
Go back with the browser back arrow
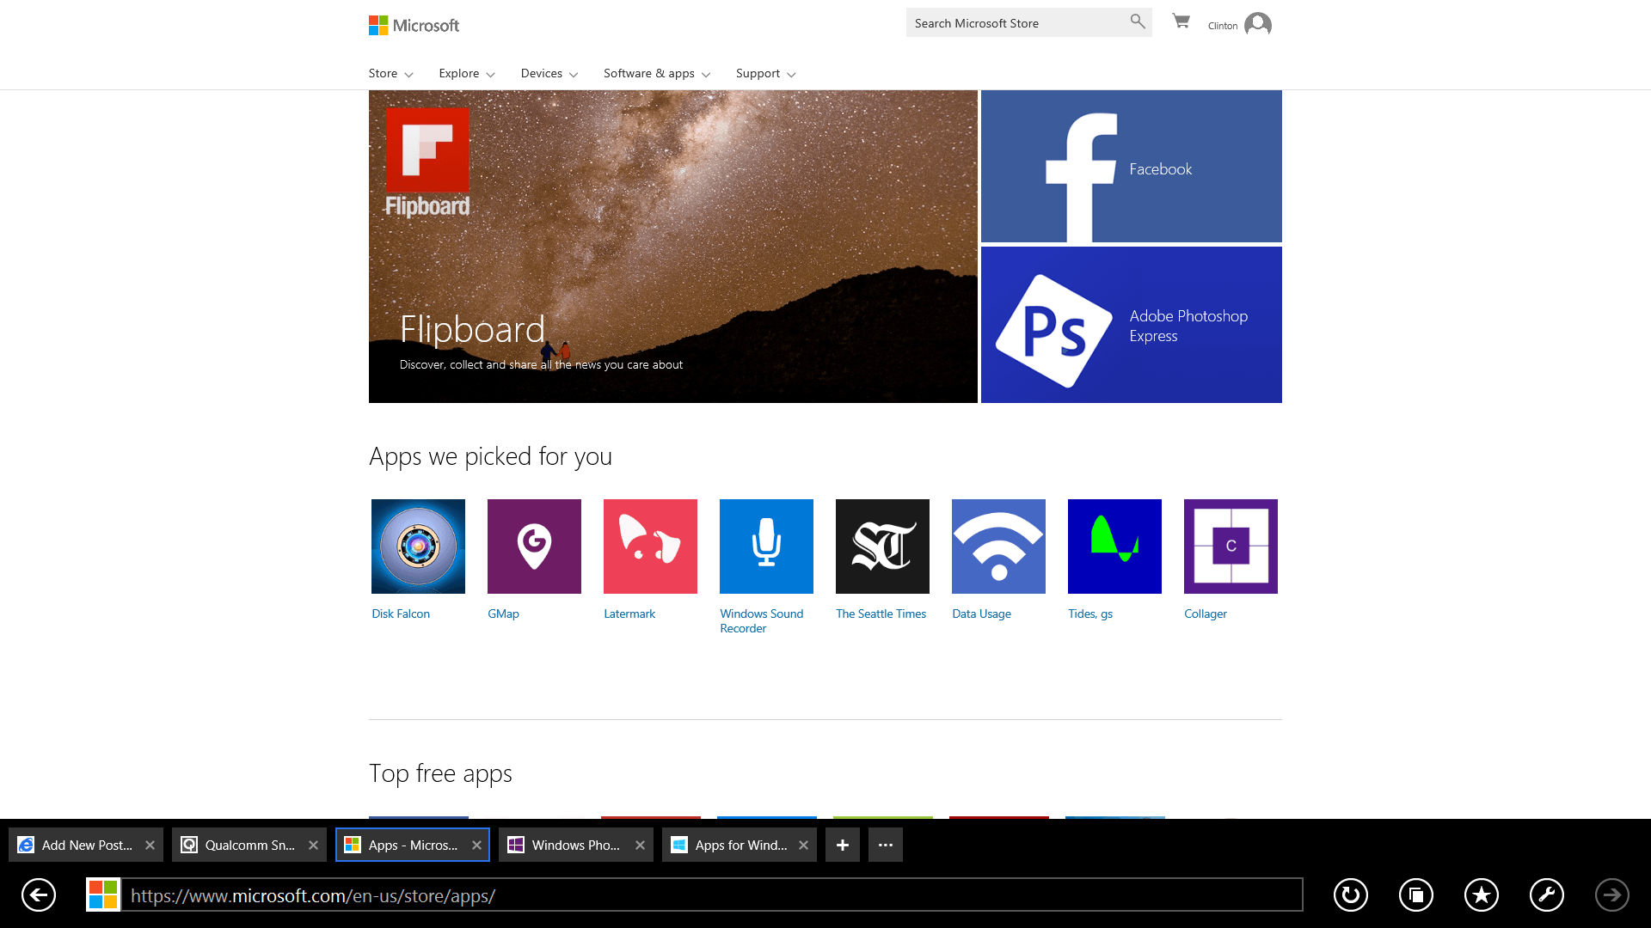pyautogui.click(x=39, y=894)
